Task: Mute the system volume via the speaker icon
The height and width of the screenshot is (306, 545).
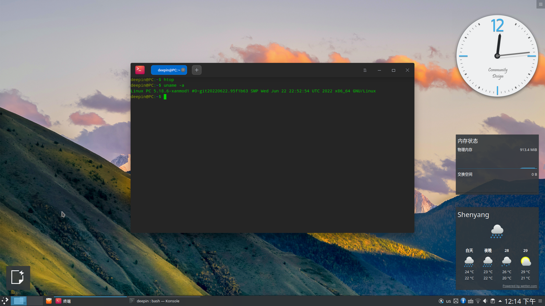Action: click(485, 301)
